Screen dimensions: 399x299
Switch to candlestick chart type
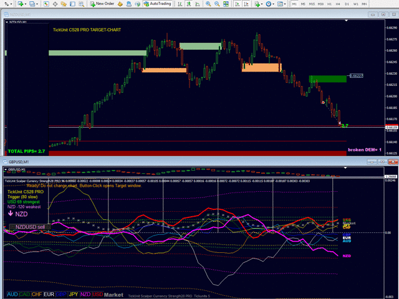189,4
